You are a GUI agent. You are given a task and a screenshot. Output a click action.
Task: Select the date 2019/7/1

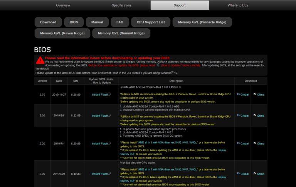tap(59, 144)
